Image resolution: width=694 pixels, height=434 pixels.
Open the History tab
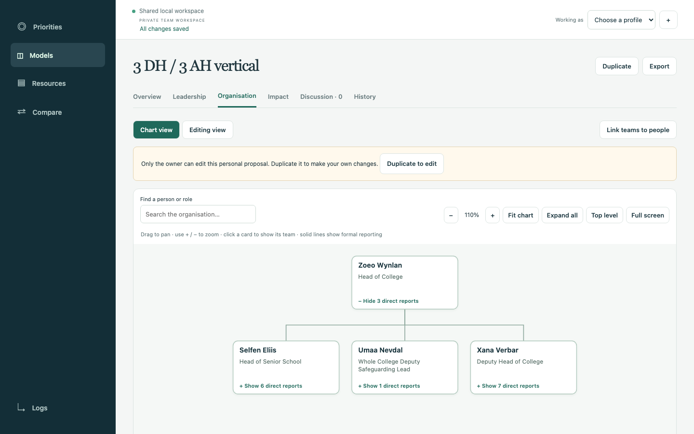[365, 96]
